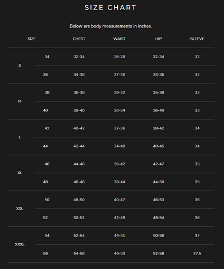Select the WAIST column header
Viewport: 224px width, 269px height.
click(120, 39)
